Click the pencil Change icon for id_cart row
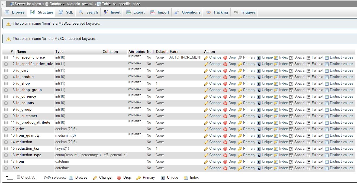This screenshot has width=357, height=183. coord(206,70)
